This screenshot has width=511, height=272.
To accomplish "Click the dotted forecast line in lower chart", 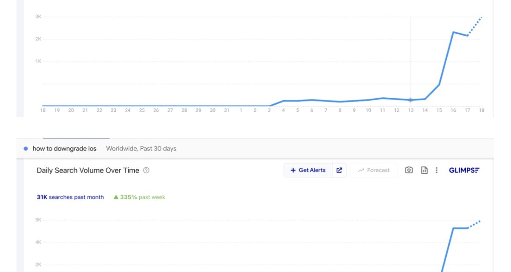I will 474,224.
